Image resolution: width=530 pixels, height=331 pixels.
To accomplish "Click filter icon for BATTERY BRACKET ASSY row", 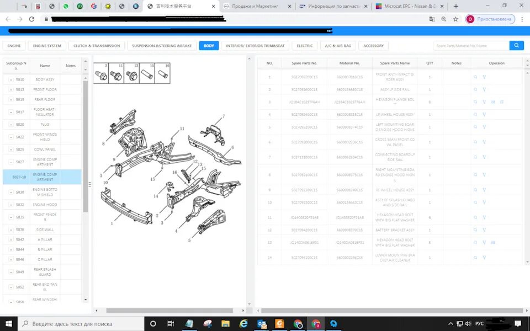I will [x=484, y=230].
